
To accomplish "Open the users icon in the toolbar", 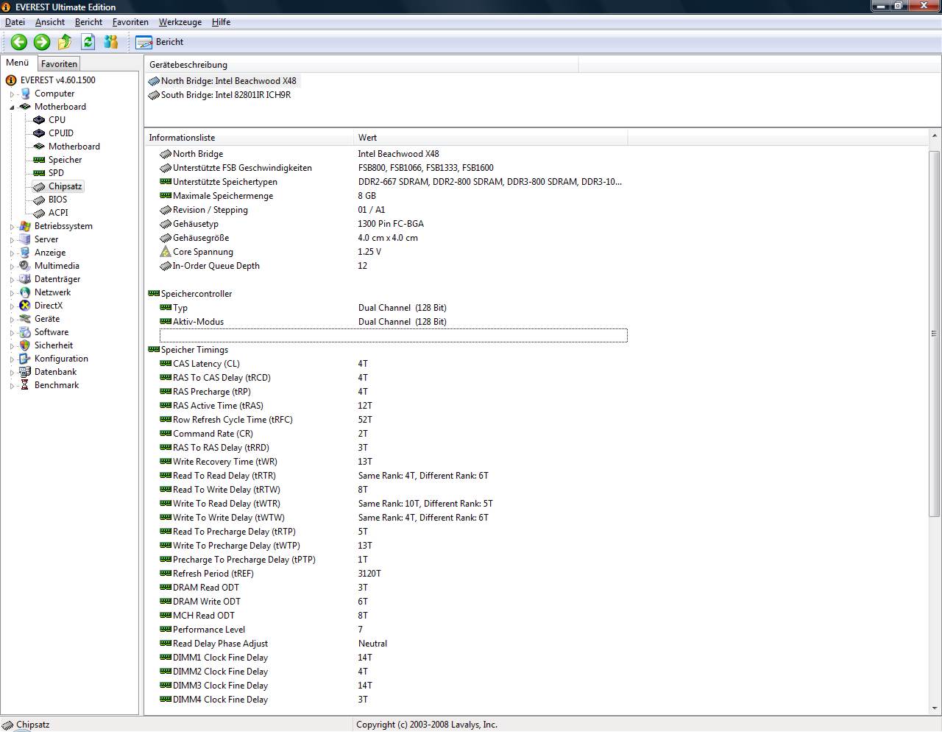I will click(x=111, y=42).
